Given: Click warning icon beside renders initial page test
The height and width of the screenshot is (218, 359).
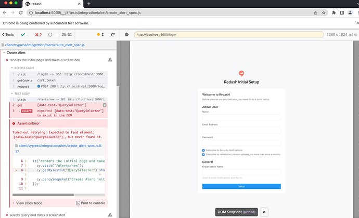Looking at the screenshot, I should [x=110, y=60].
